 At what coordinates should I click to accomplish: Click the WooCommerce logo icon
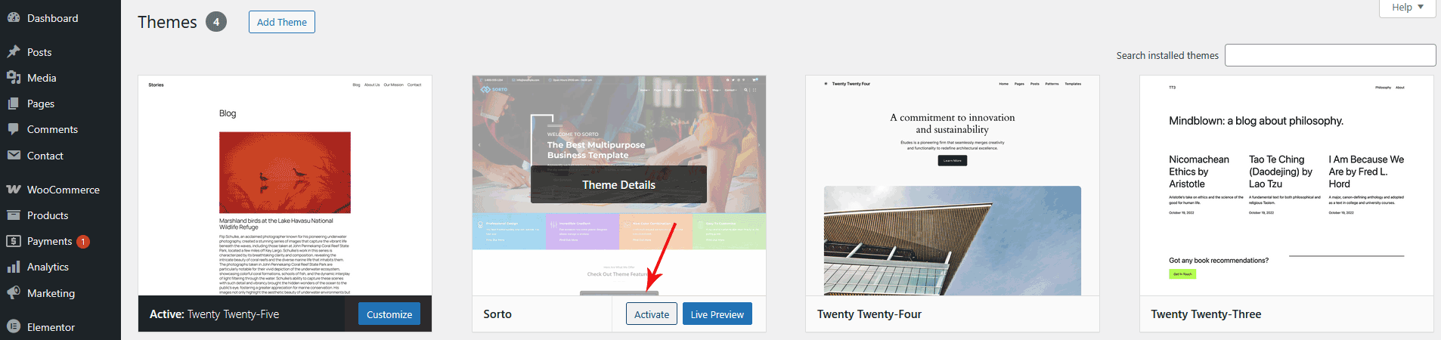pyautogui.click(x=14, y=190)
